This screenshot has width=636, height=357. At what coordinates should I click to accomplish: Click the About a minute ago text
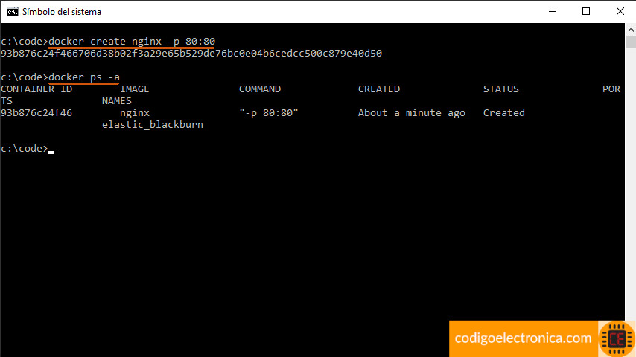(x=412, y=113)
